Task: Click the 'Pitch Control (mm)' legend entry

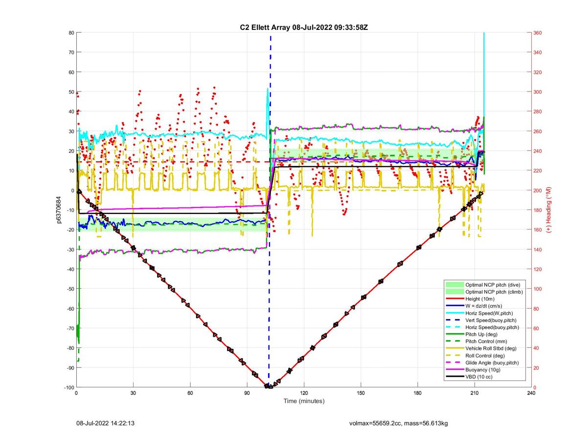Action: 486,341
